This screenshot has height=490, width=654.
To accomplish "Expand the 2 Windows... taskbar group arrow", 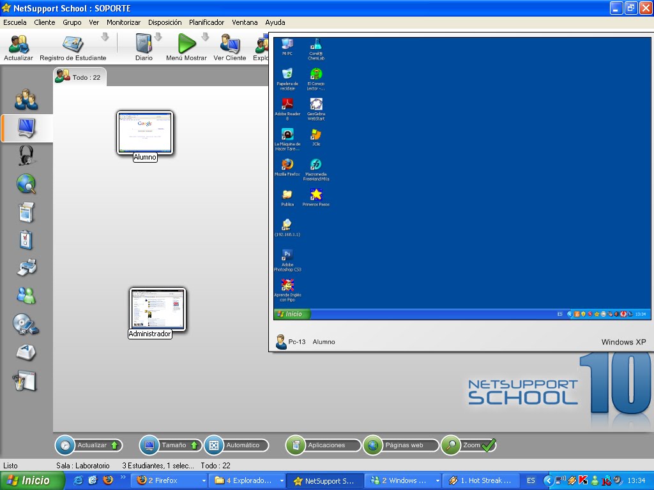I will pos(437,481).
